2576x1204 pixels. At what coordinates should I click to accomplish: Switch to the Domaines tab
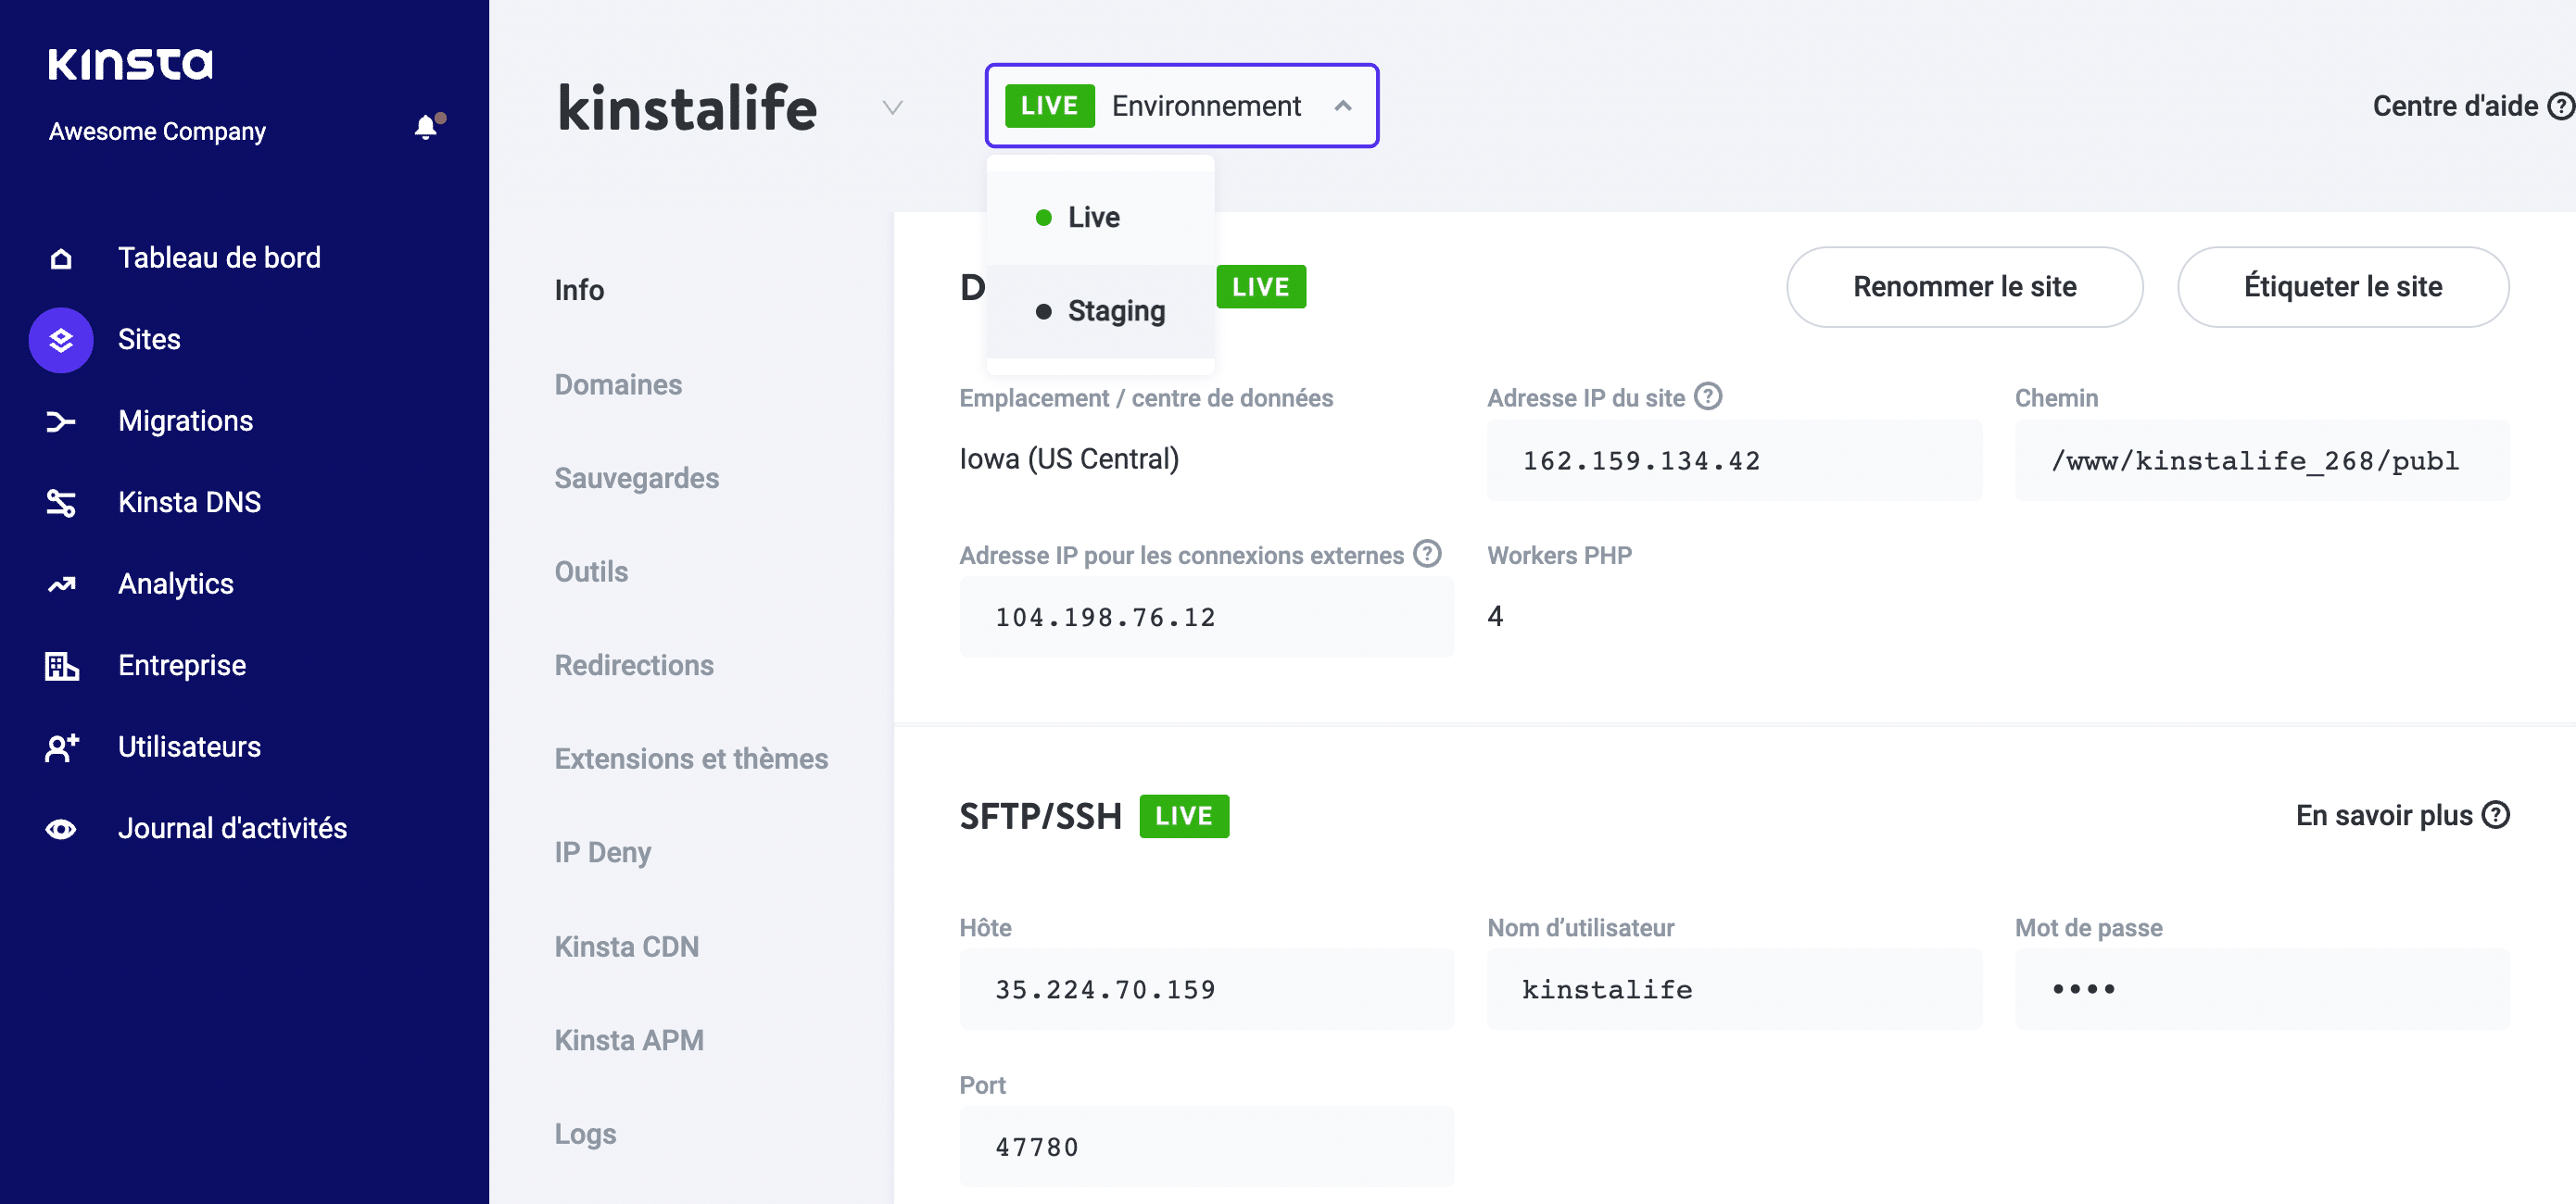coord(618,383)
